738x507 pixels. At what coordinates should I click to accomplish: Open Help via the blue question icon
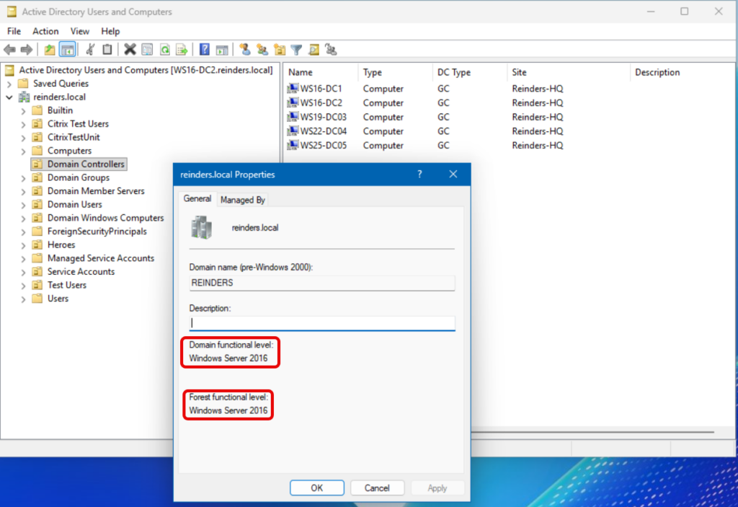(x=205, y=50)
